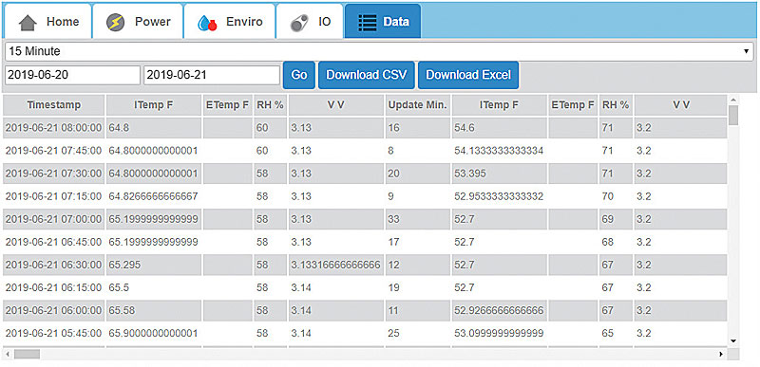Open the 15 Minute interval dropdown
This screenshot has height=367, width=760.
tap(379, 51)
